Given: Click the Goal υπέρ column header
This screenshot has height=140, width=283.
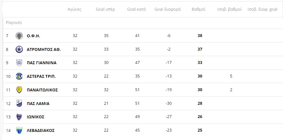Looking at the screenshot, I should [105, 10].
